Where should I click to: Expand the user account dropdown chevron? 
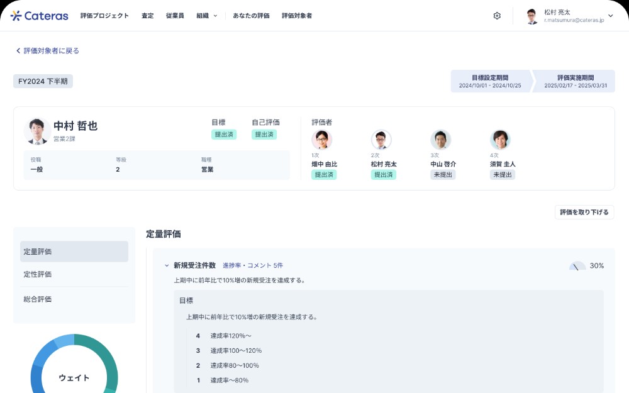click(610, 16)
